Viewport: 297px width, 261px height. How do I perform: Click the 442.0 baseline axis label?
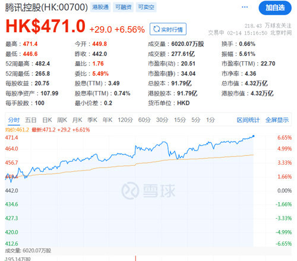pos(11,191)
